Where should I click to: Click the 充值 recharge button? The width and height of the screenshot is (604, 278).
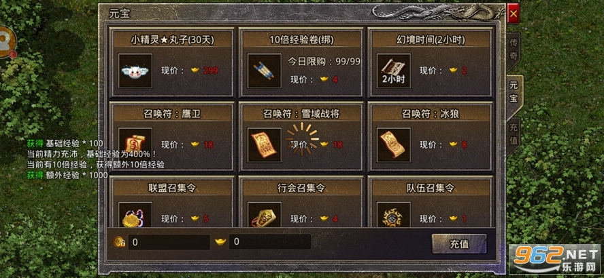[x=459, y=244]
